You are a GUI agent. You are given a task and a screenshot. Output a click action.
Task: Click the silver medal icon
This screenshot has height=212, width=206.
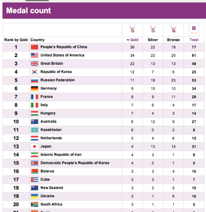click(153, 30)
